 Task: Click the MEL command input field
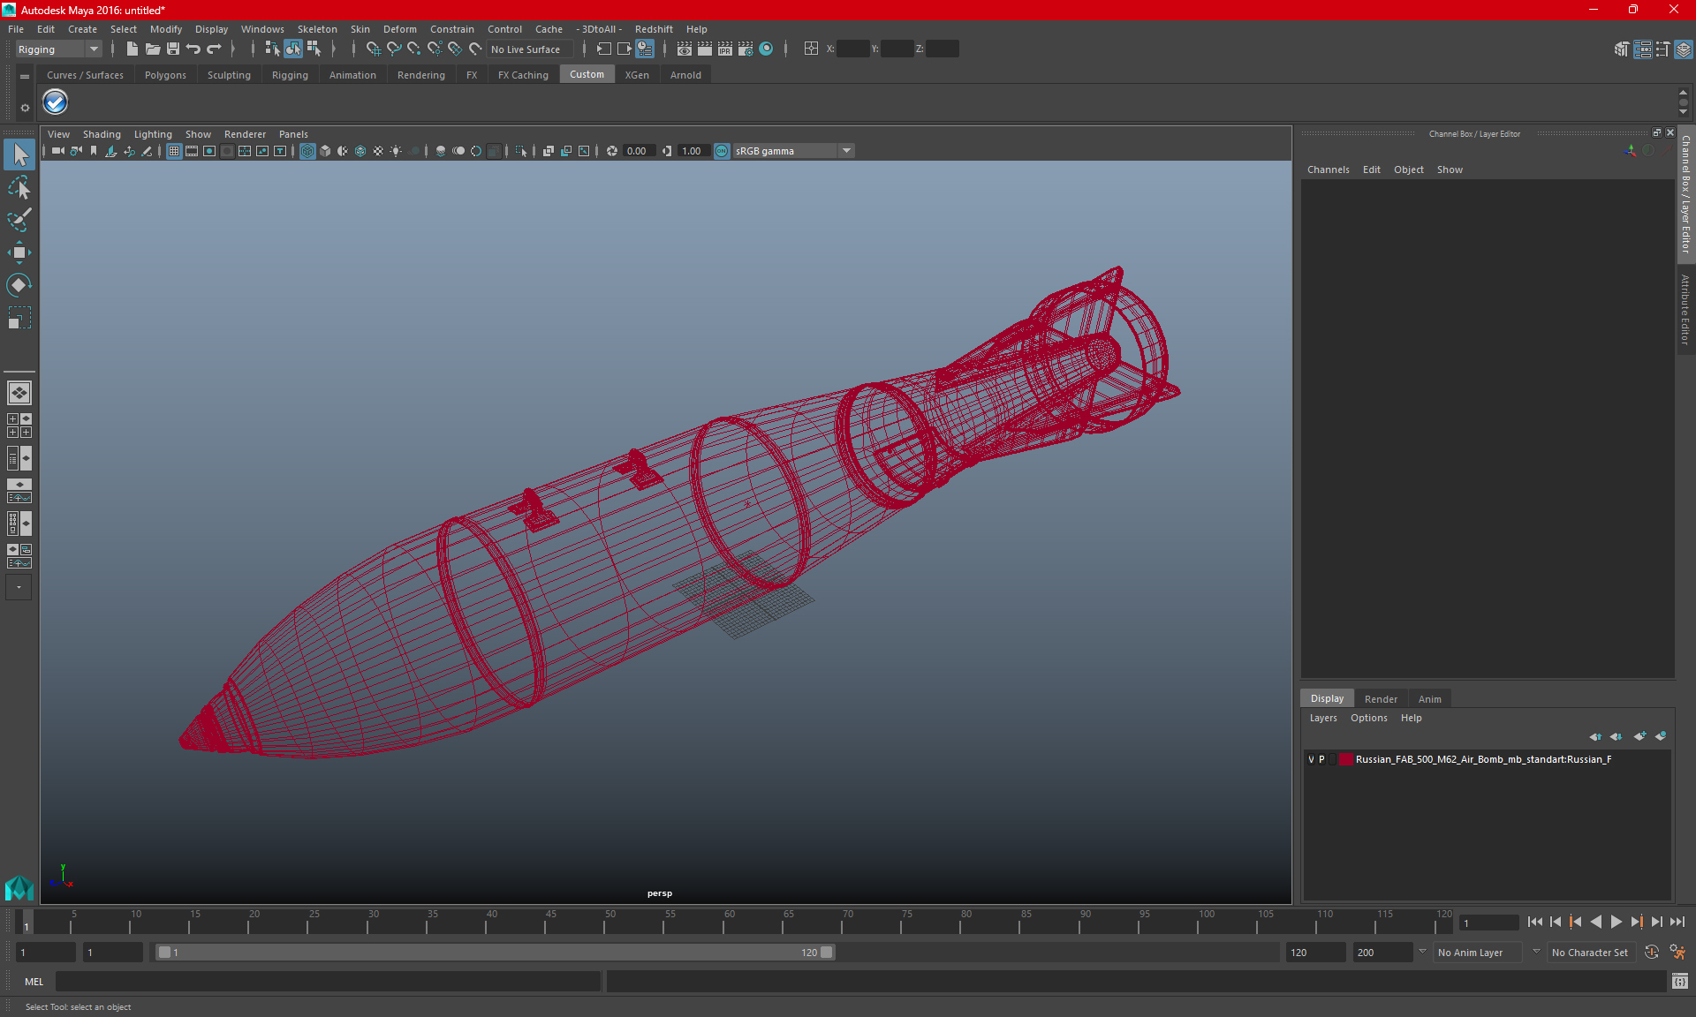[328, 981]
